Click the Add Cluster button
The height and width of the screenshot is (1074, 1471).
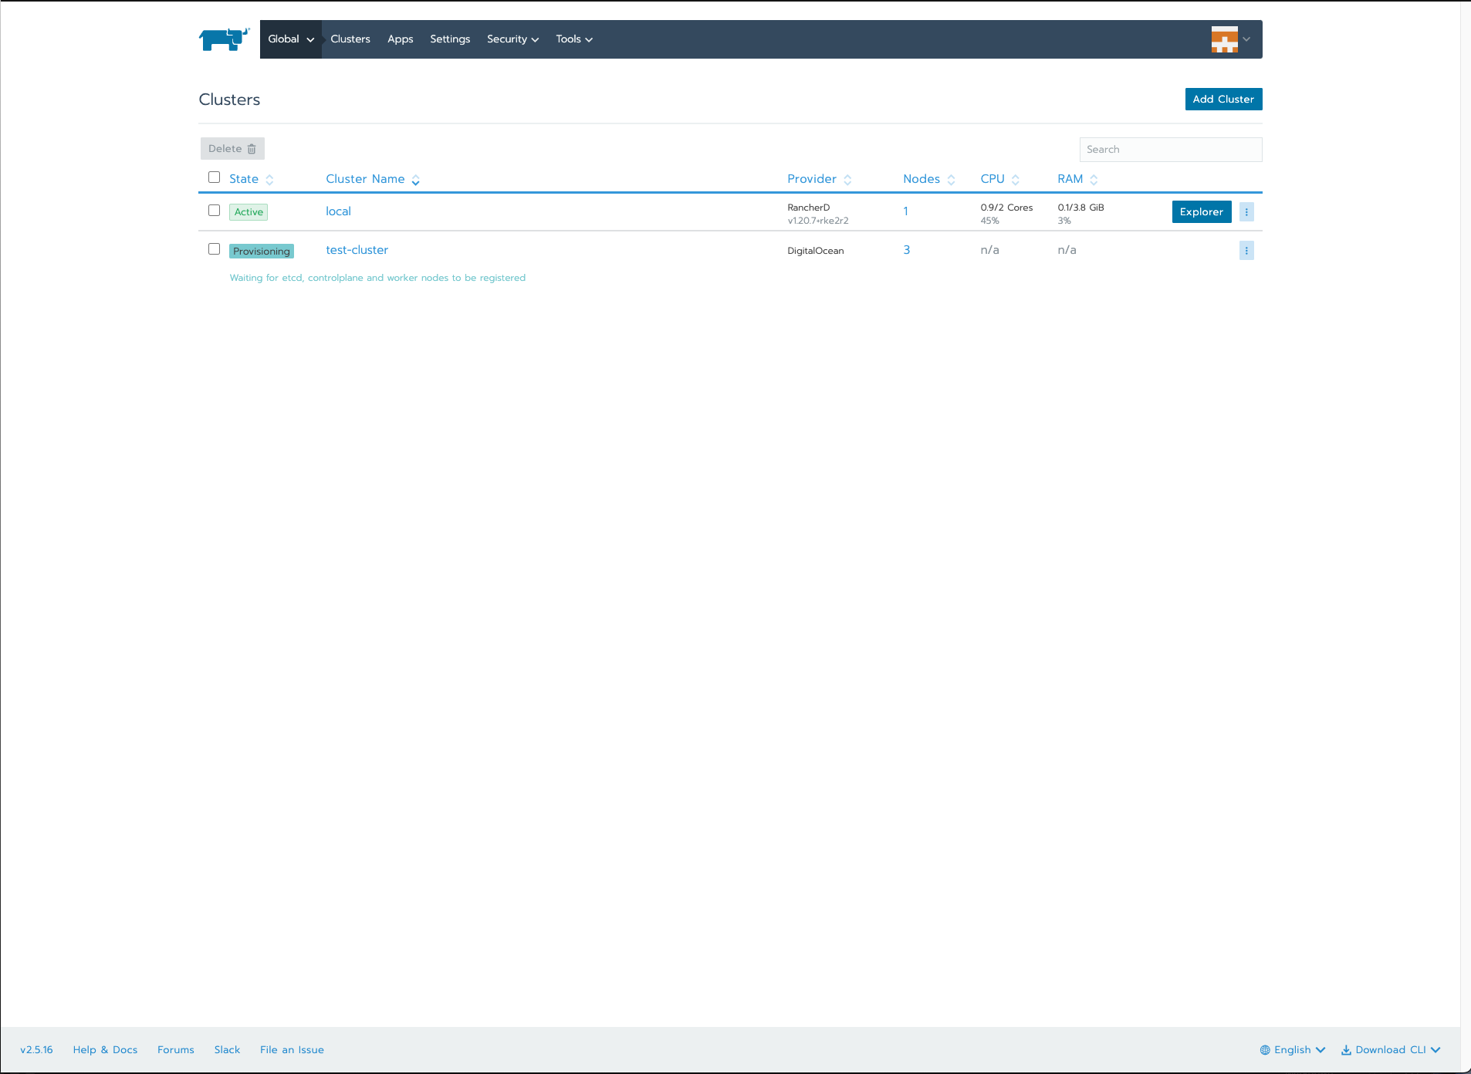point(1222,100)
